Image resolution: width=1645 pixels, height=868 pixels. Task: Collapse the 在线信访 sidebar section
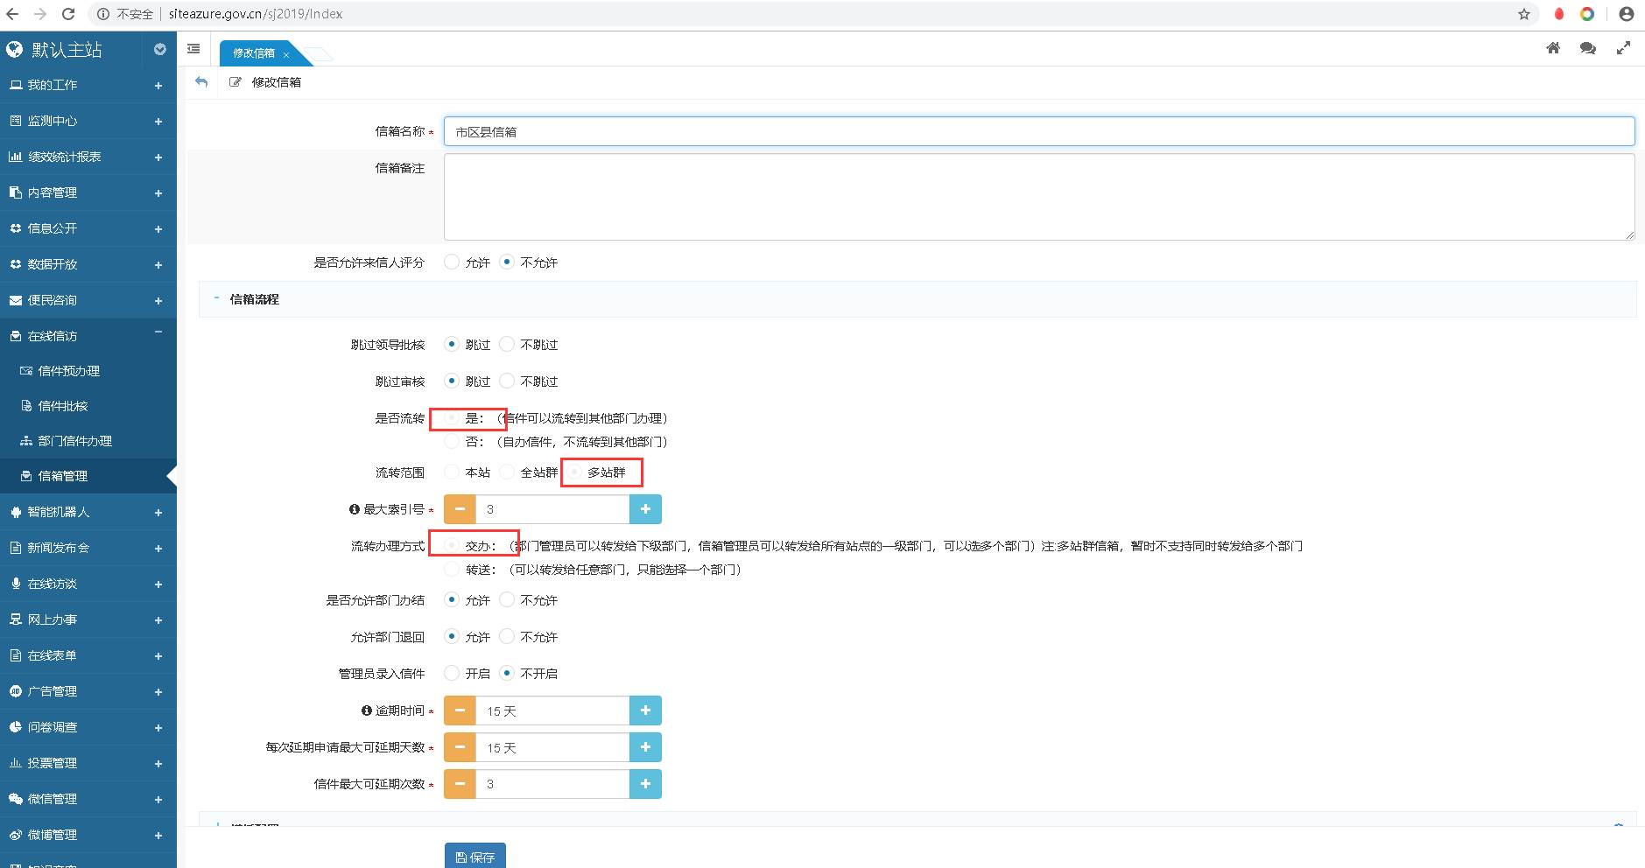coord(158,332)
